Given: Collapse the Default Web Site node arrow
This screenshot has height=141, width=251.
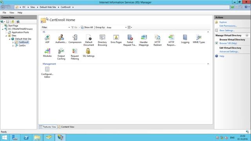Looking at the screenshot, I should coord(9,39).
